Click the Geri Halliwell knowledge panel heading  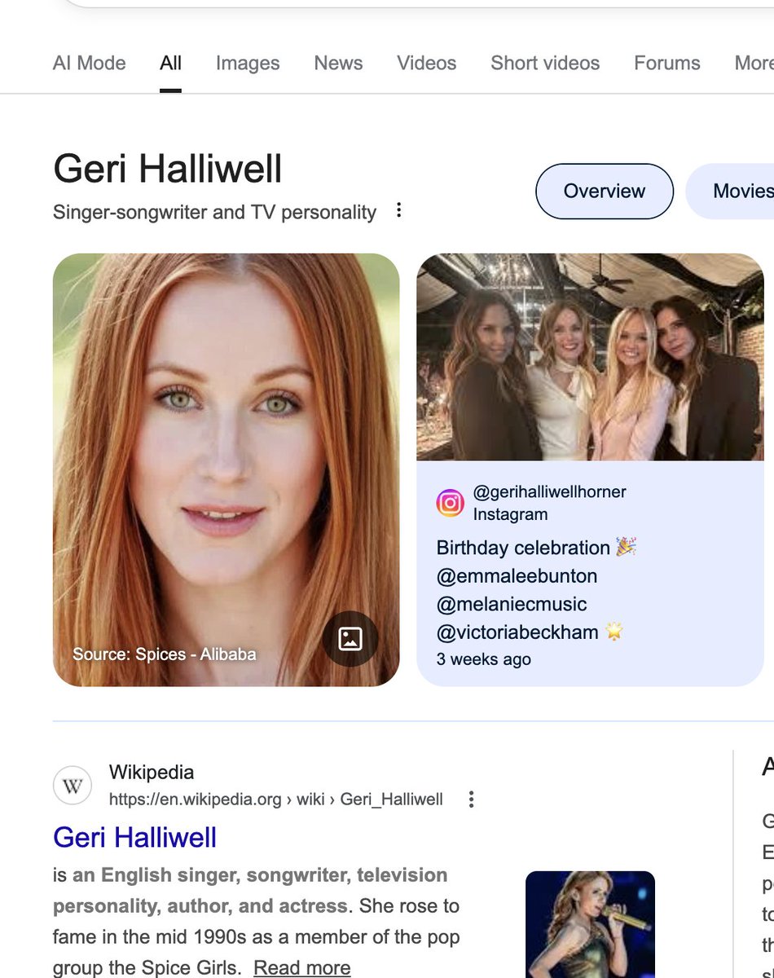click(168, 169)
